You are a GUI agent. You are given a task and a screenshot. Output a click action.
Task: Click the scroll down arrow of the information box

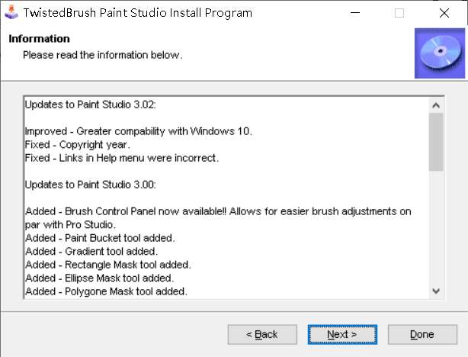(436, 291)
